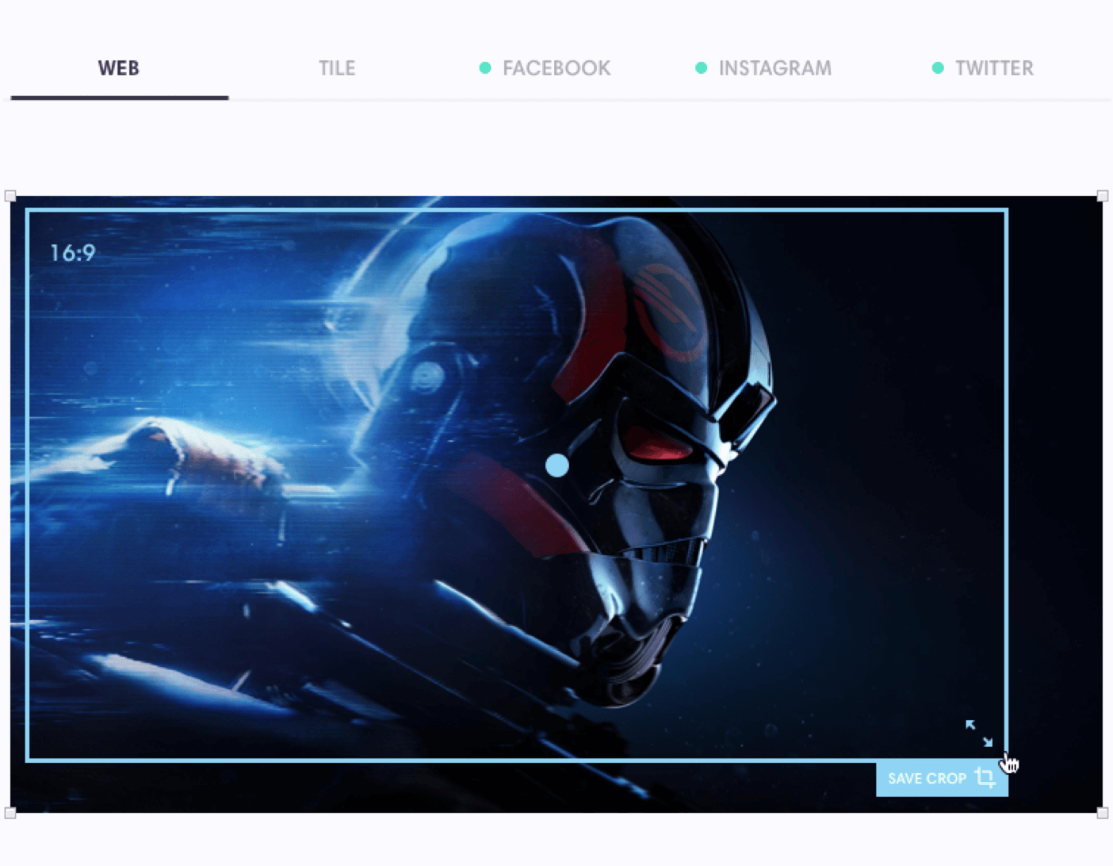Image resolution: width=1113 pixels, height=866 pixels.
Task: Click the crop icon inside the SAVE CROP button
Action: [x=985, y=779]
